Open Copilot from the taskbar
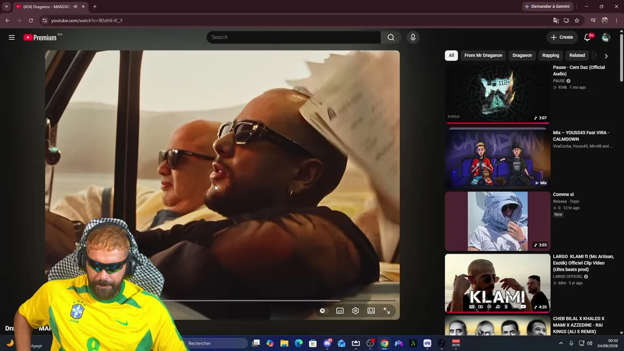This screenshot has height=351, width=624. (270, 343)
